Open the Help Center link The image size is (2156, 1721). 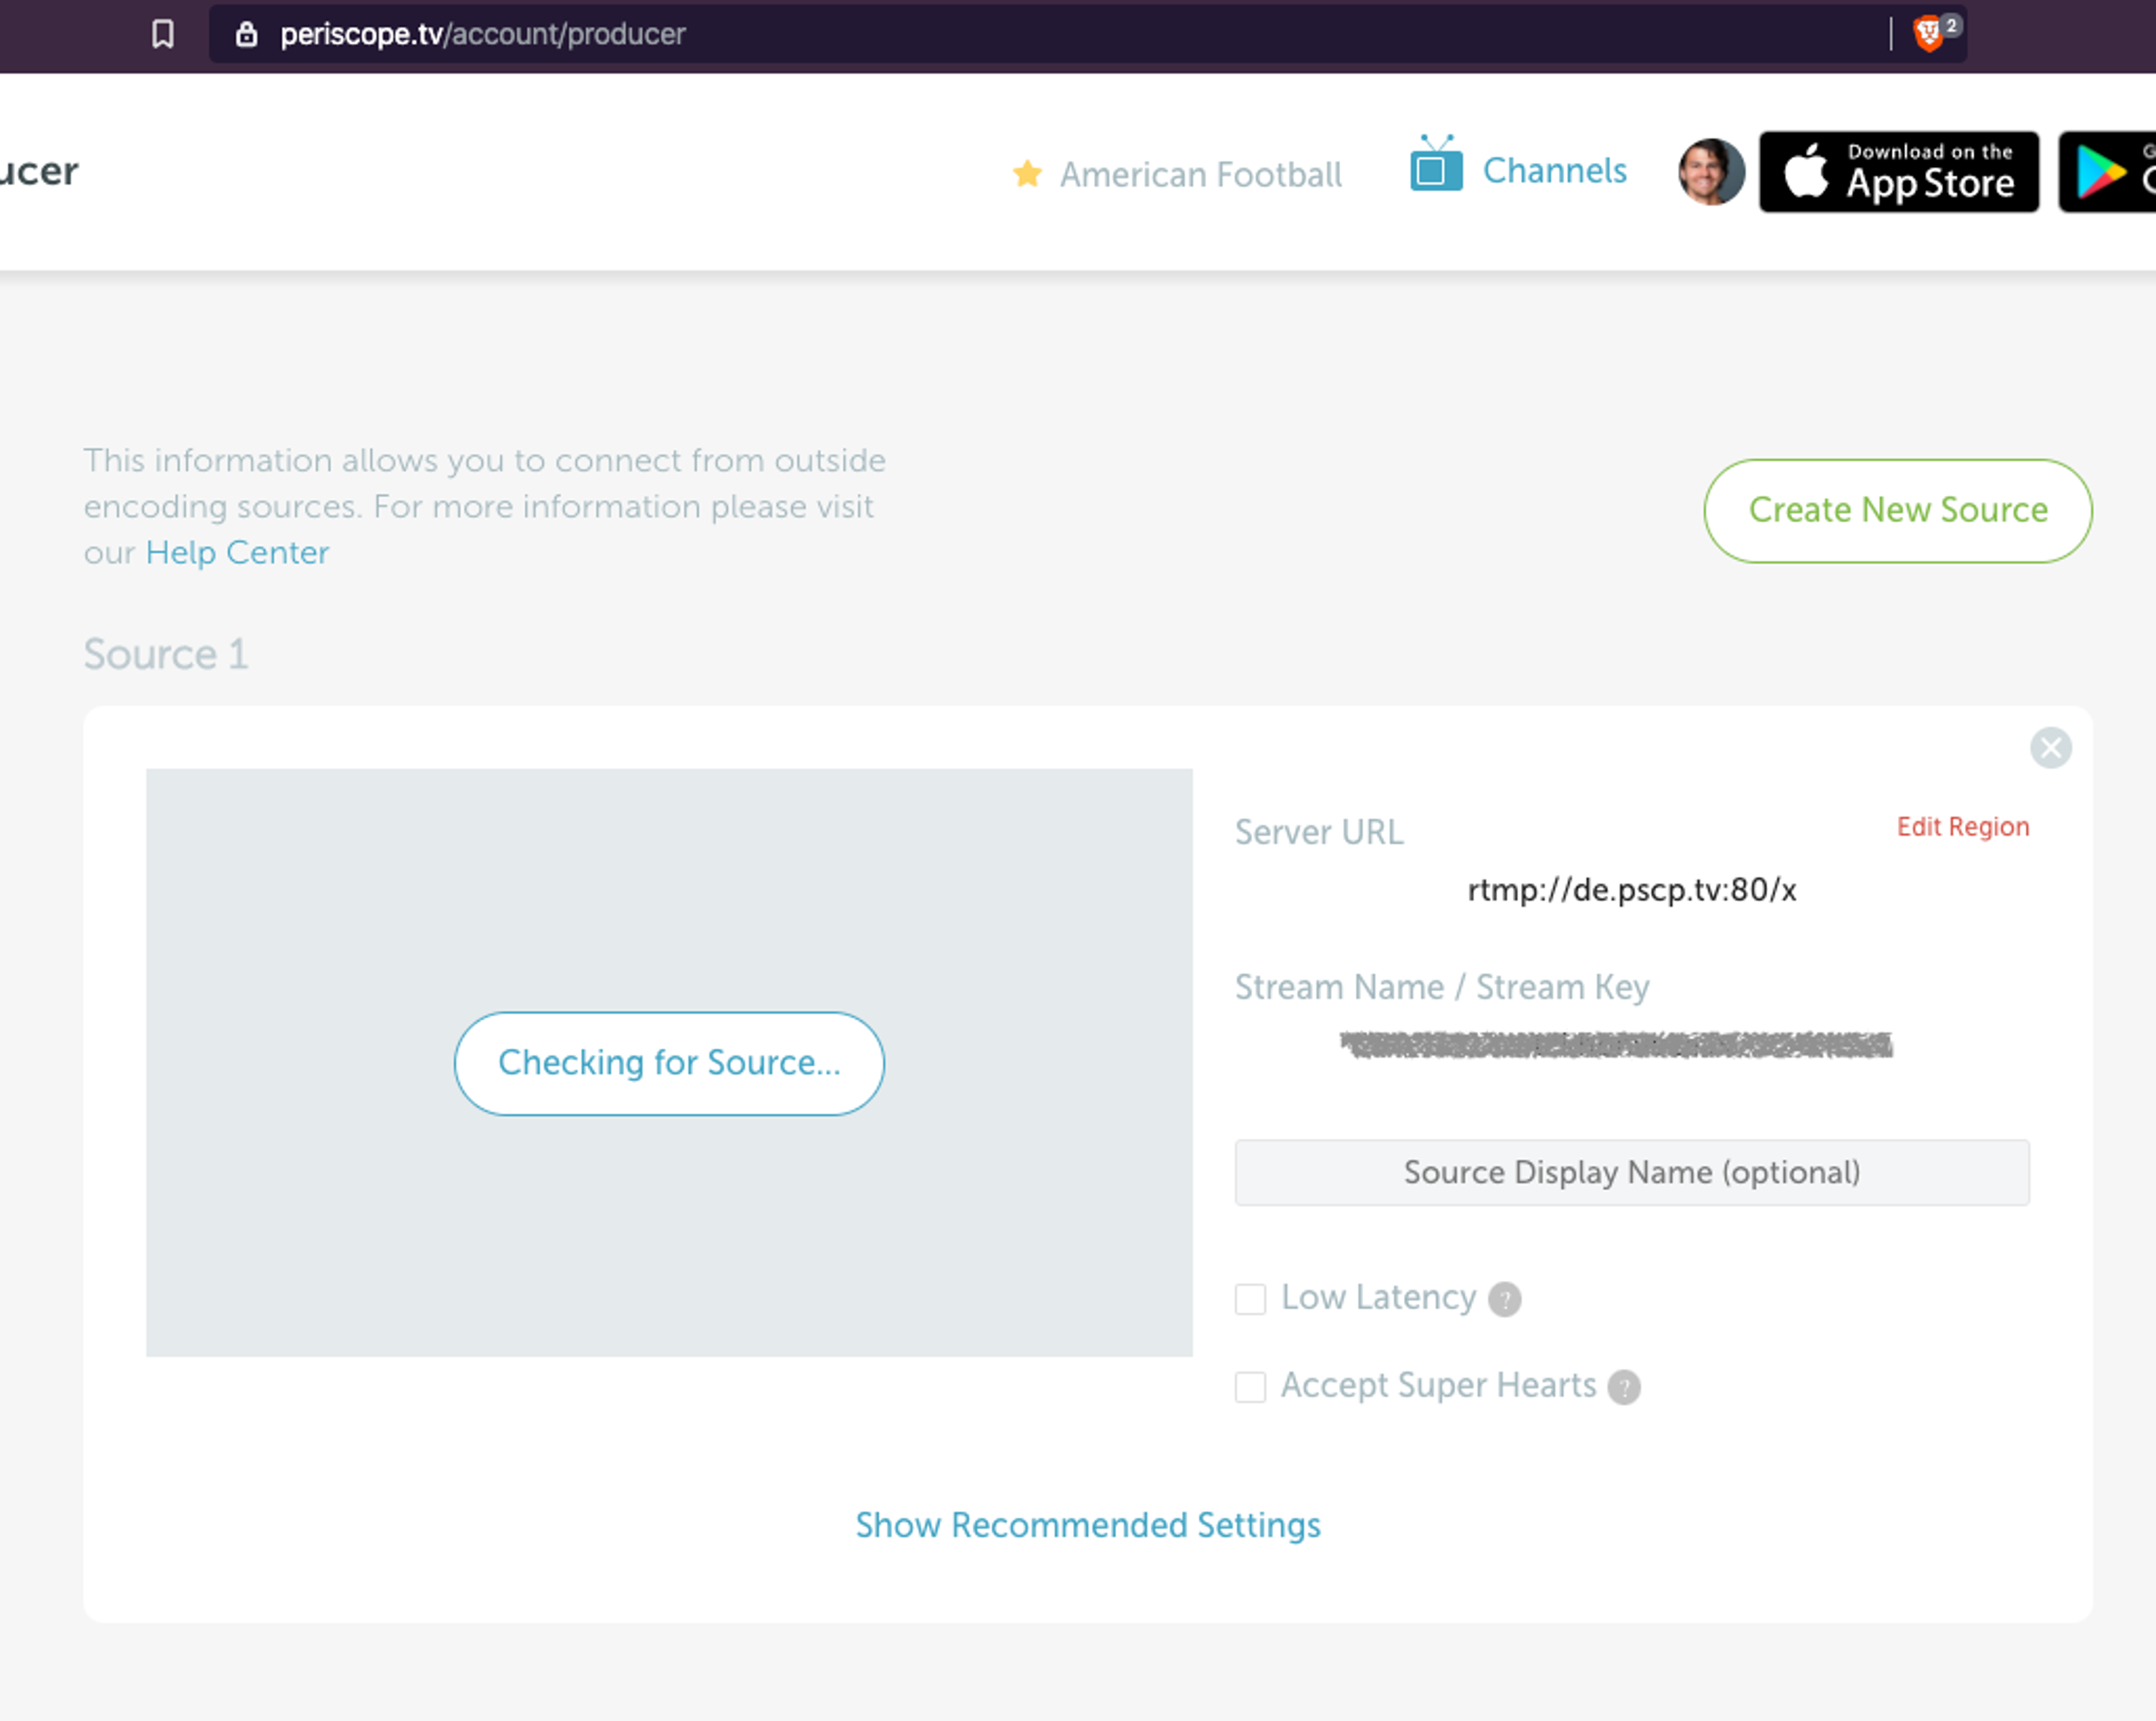coord(237,552)
